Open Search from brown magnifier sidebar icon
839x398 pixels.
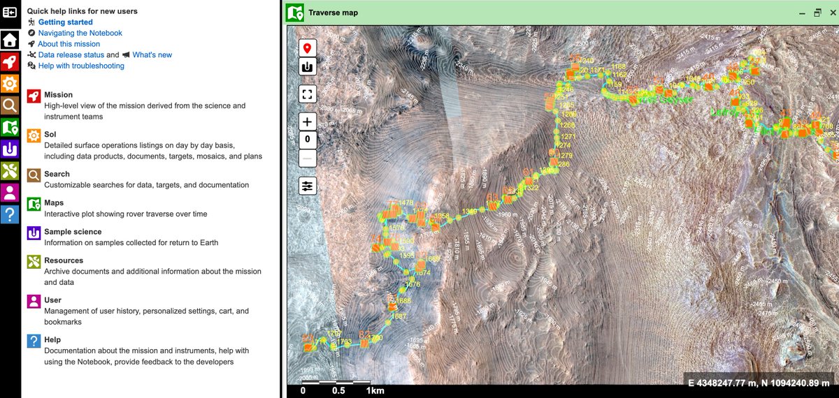point(10,105)
